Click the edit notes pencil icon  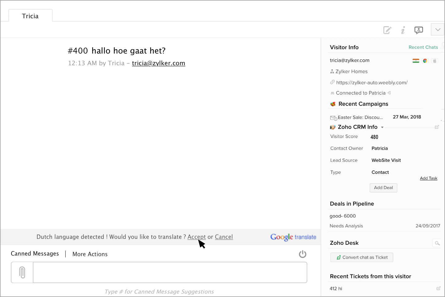(387, 30)
